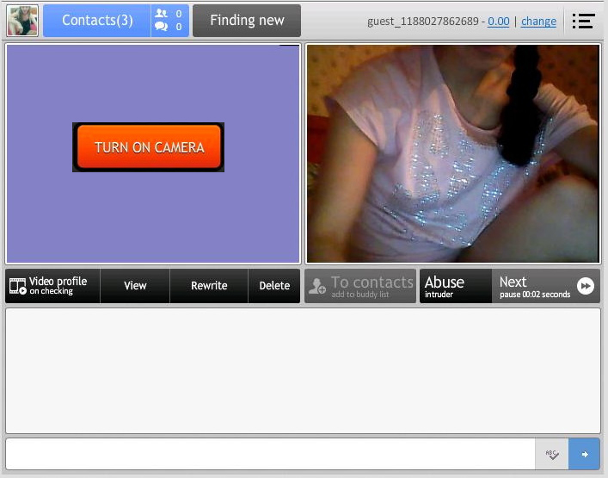Click the chat message input field
Viewport: 608px width, 478px height.
tap(270, 454)
